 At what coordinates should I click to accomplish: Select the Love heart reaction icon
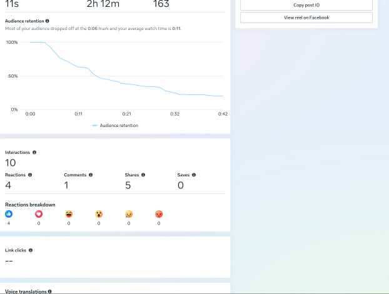39,214
